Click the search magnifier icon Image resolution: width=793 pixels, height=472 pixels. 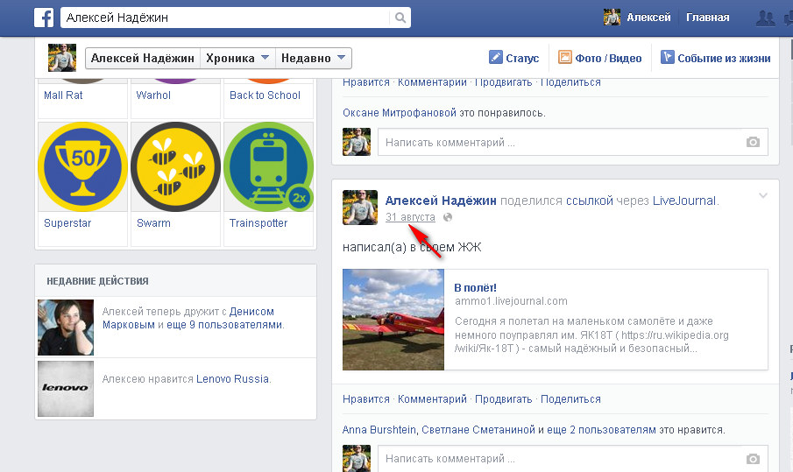point(400,18)
